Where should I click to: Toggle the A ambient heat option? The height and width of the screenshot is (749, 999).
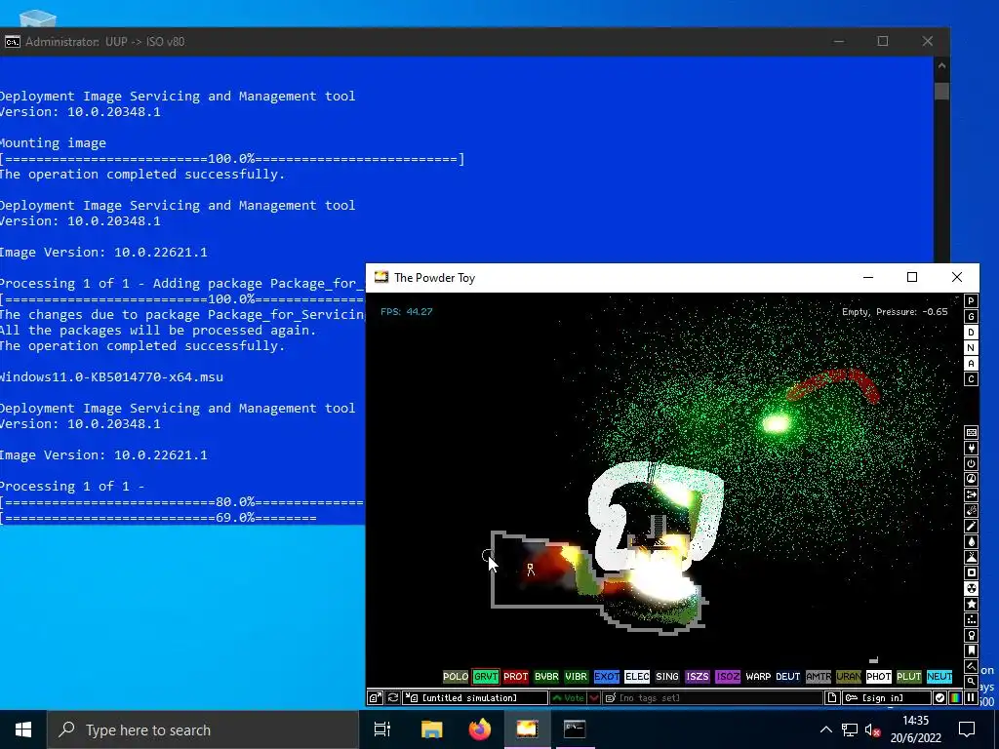pyautogui.click(x=971, y=363)
